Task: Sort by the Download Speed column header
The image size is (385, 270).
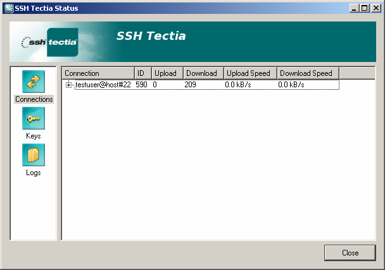Action: (x=308, y=73)
